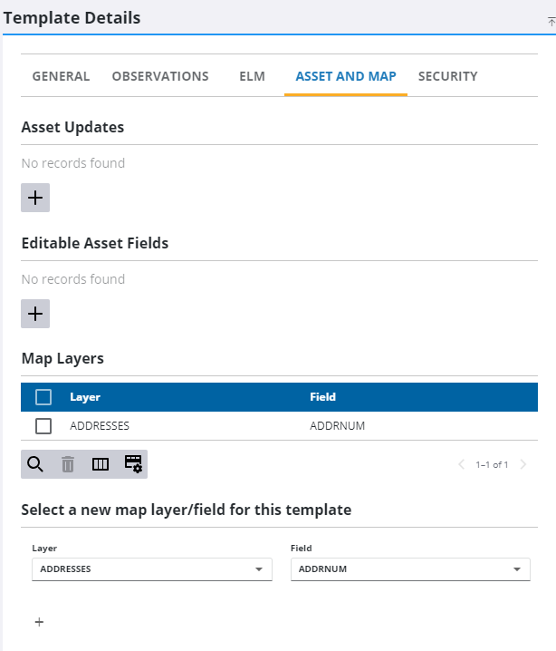Click the small plus to add map layer

tap(39, 622)
